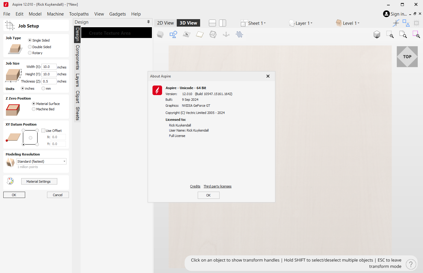Select the Rotary job type
423x273 pixels.
pos(30,53)
